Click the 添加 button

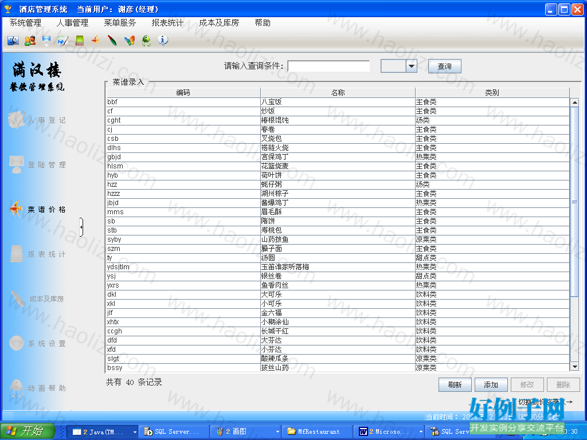pyautogui.click(x=491, y=384)
